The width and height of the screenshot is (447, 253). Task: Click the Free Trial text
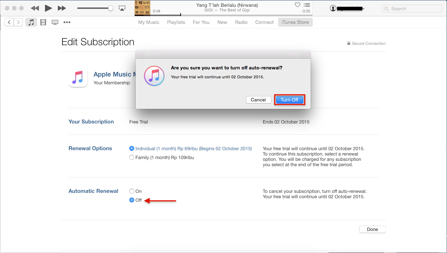pos(139,122)
